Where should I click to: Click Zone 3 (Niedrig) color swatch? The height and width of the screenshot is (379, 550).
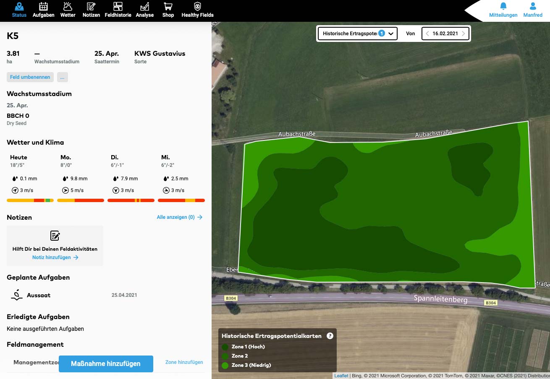225,365
